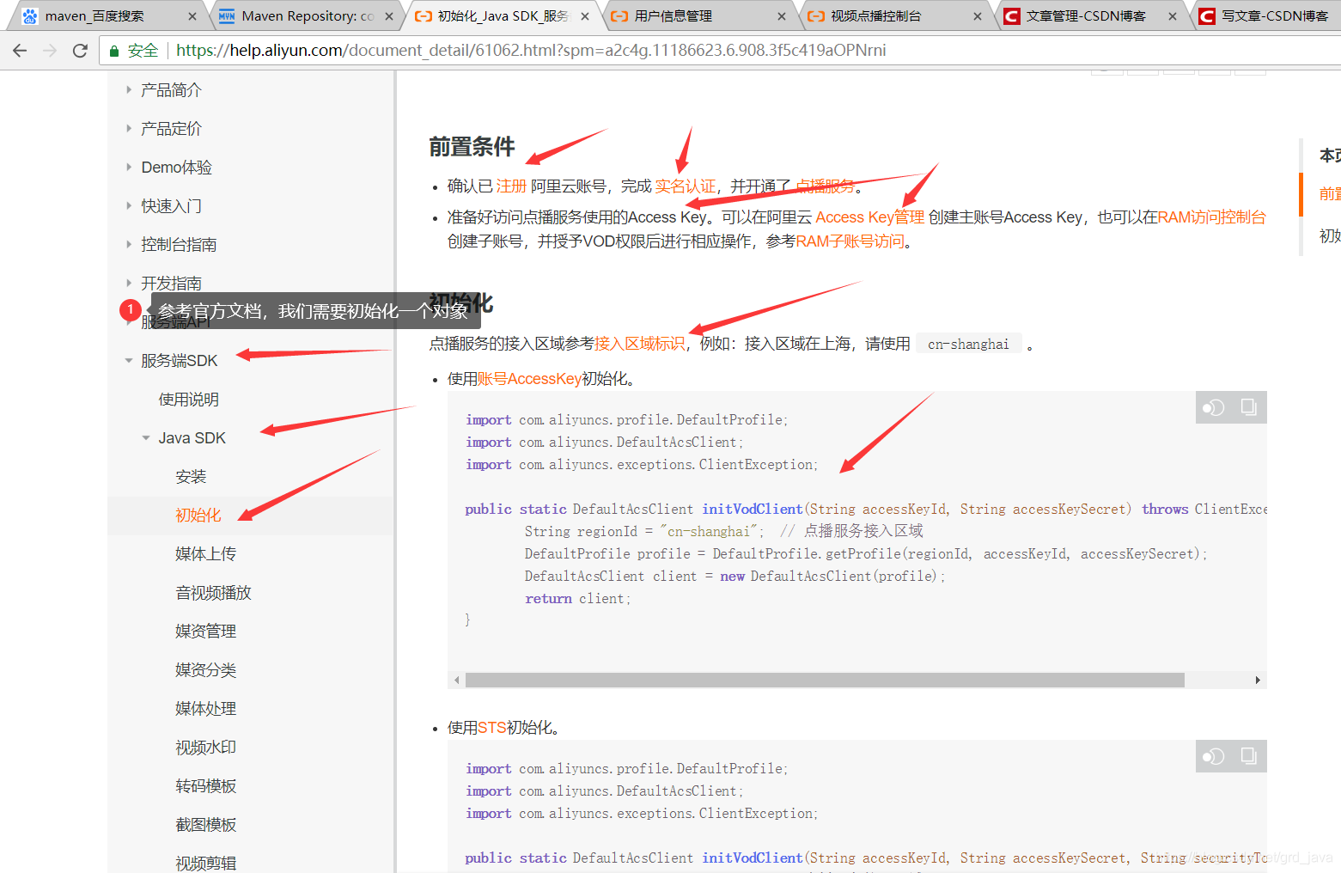Expand the 开发指南 section arrow

tap(129, 283)
